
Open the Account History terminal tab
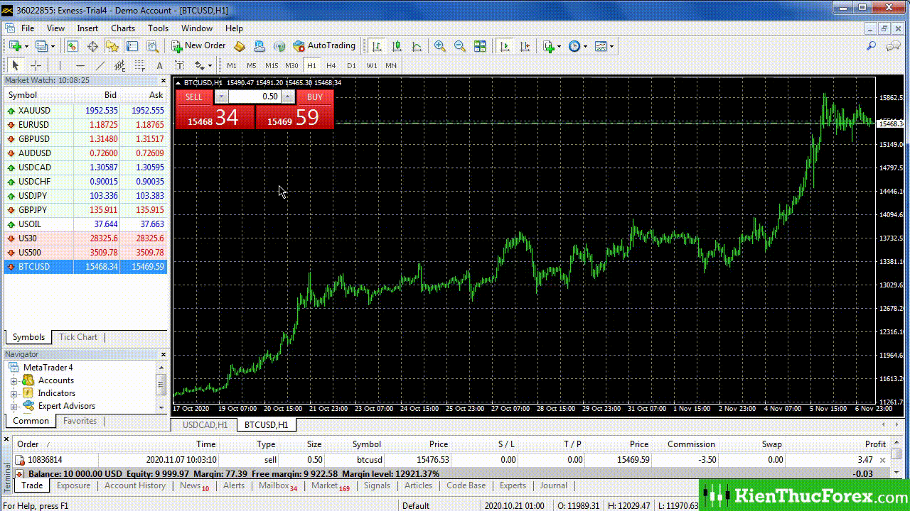135,485
